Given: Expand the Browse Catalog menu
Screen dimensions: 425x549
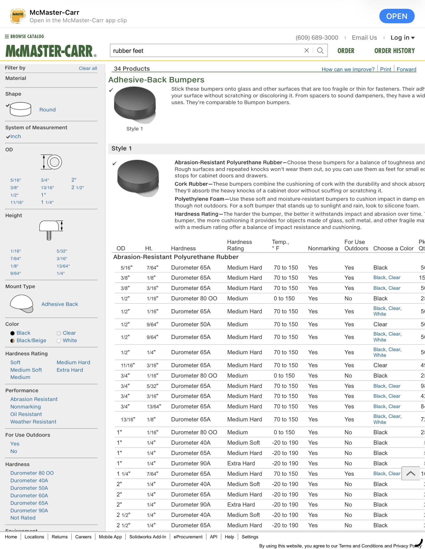Looking at the screenshot, I should [x=25, y=37].
